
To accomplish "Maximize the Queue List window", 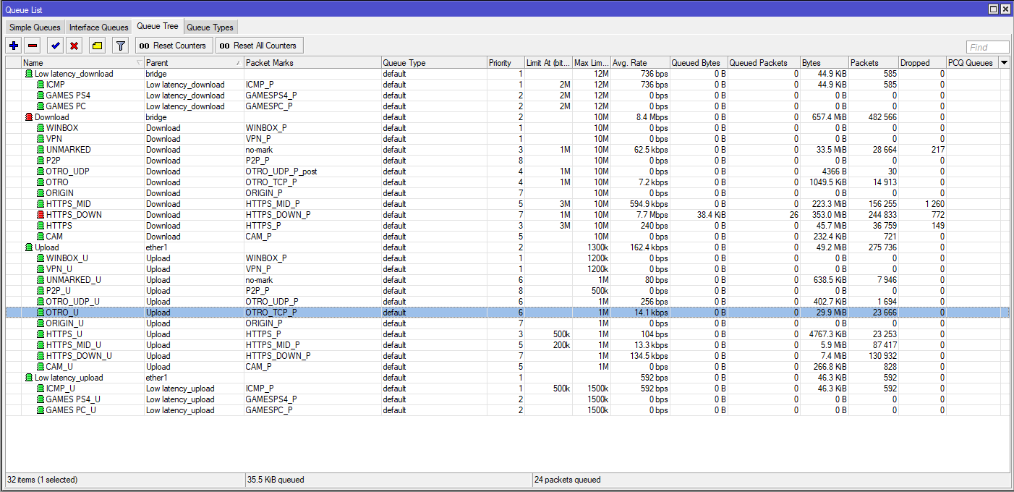I will (994, 9).
